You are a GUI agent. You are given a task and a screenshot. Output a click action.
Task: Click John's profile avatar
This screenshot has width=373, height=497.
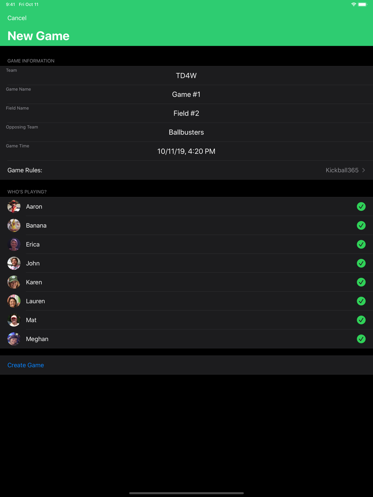[14, 263]
